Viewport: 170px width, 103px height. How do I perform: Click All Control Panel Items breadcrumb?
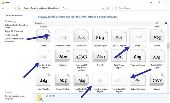(49, 8)
